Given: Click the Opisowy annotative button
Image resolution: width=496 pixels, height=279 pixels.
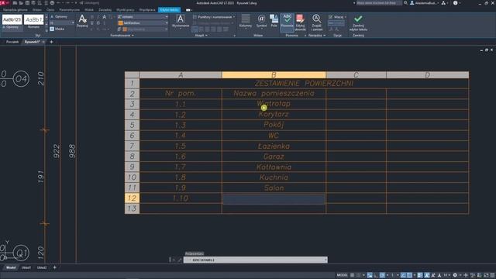Looking at the screenshot, I should [60, 16].
